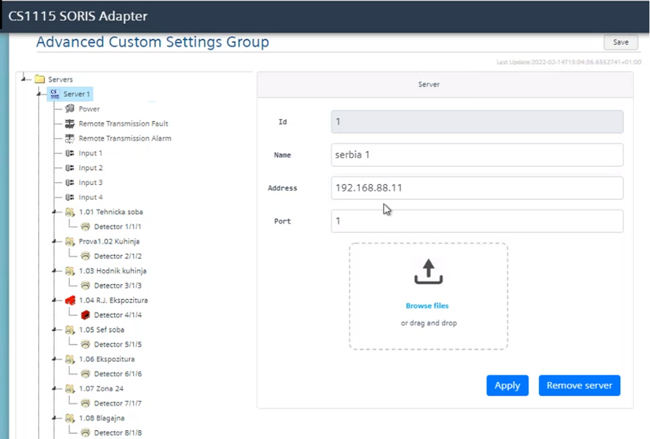Collapse the 1.01 Tehnicka soba zone

tap(55, 212)
